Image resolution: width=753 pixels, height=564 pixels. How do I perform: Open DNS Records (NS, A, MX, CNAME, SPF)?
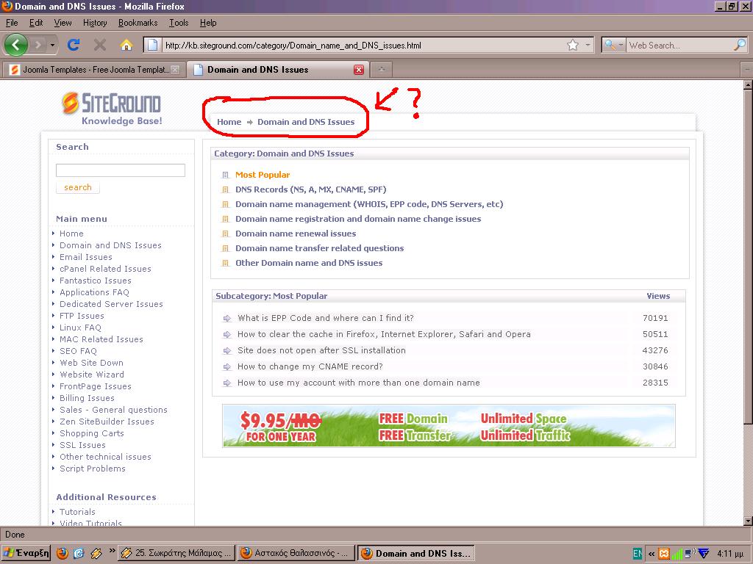[311, 189]
